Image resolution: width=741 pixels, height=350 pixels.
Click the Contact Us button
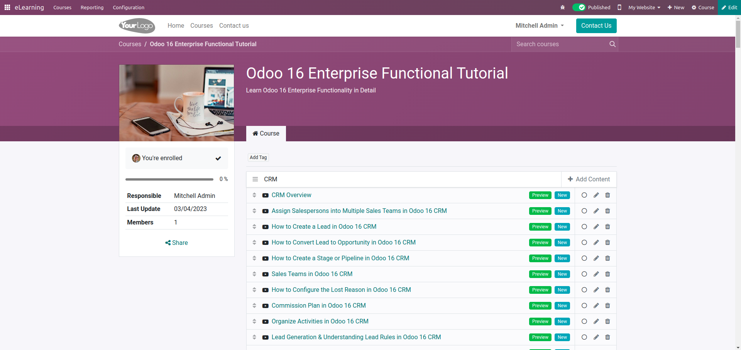pyautogui.click(x=596, y=26)
